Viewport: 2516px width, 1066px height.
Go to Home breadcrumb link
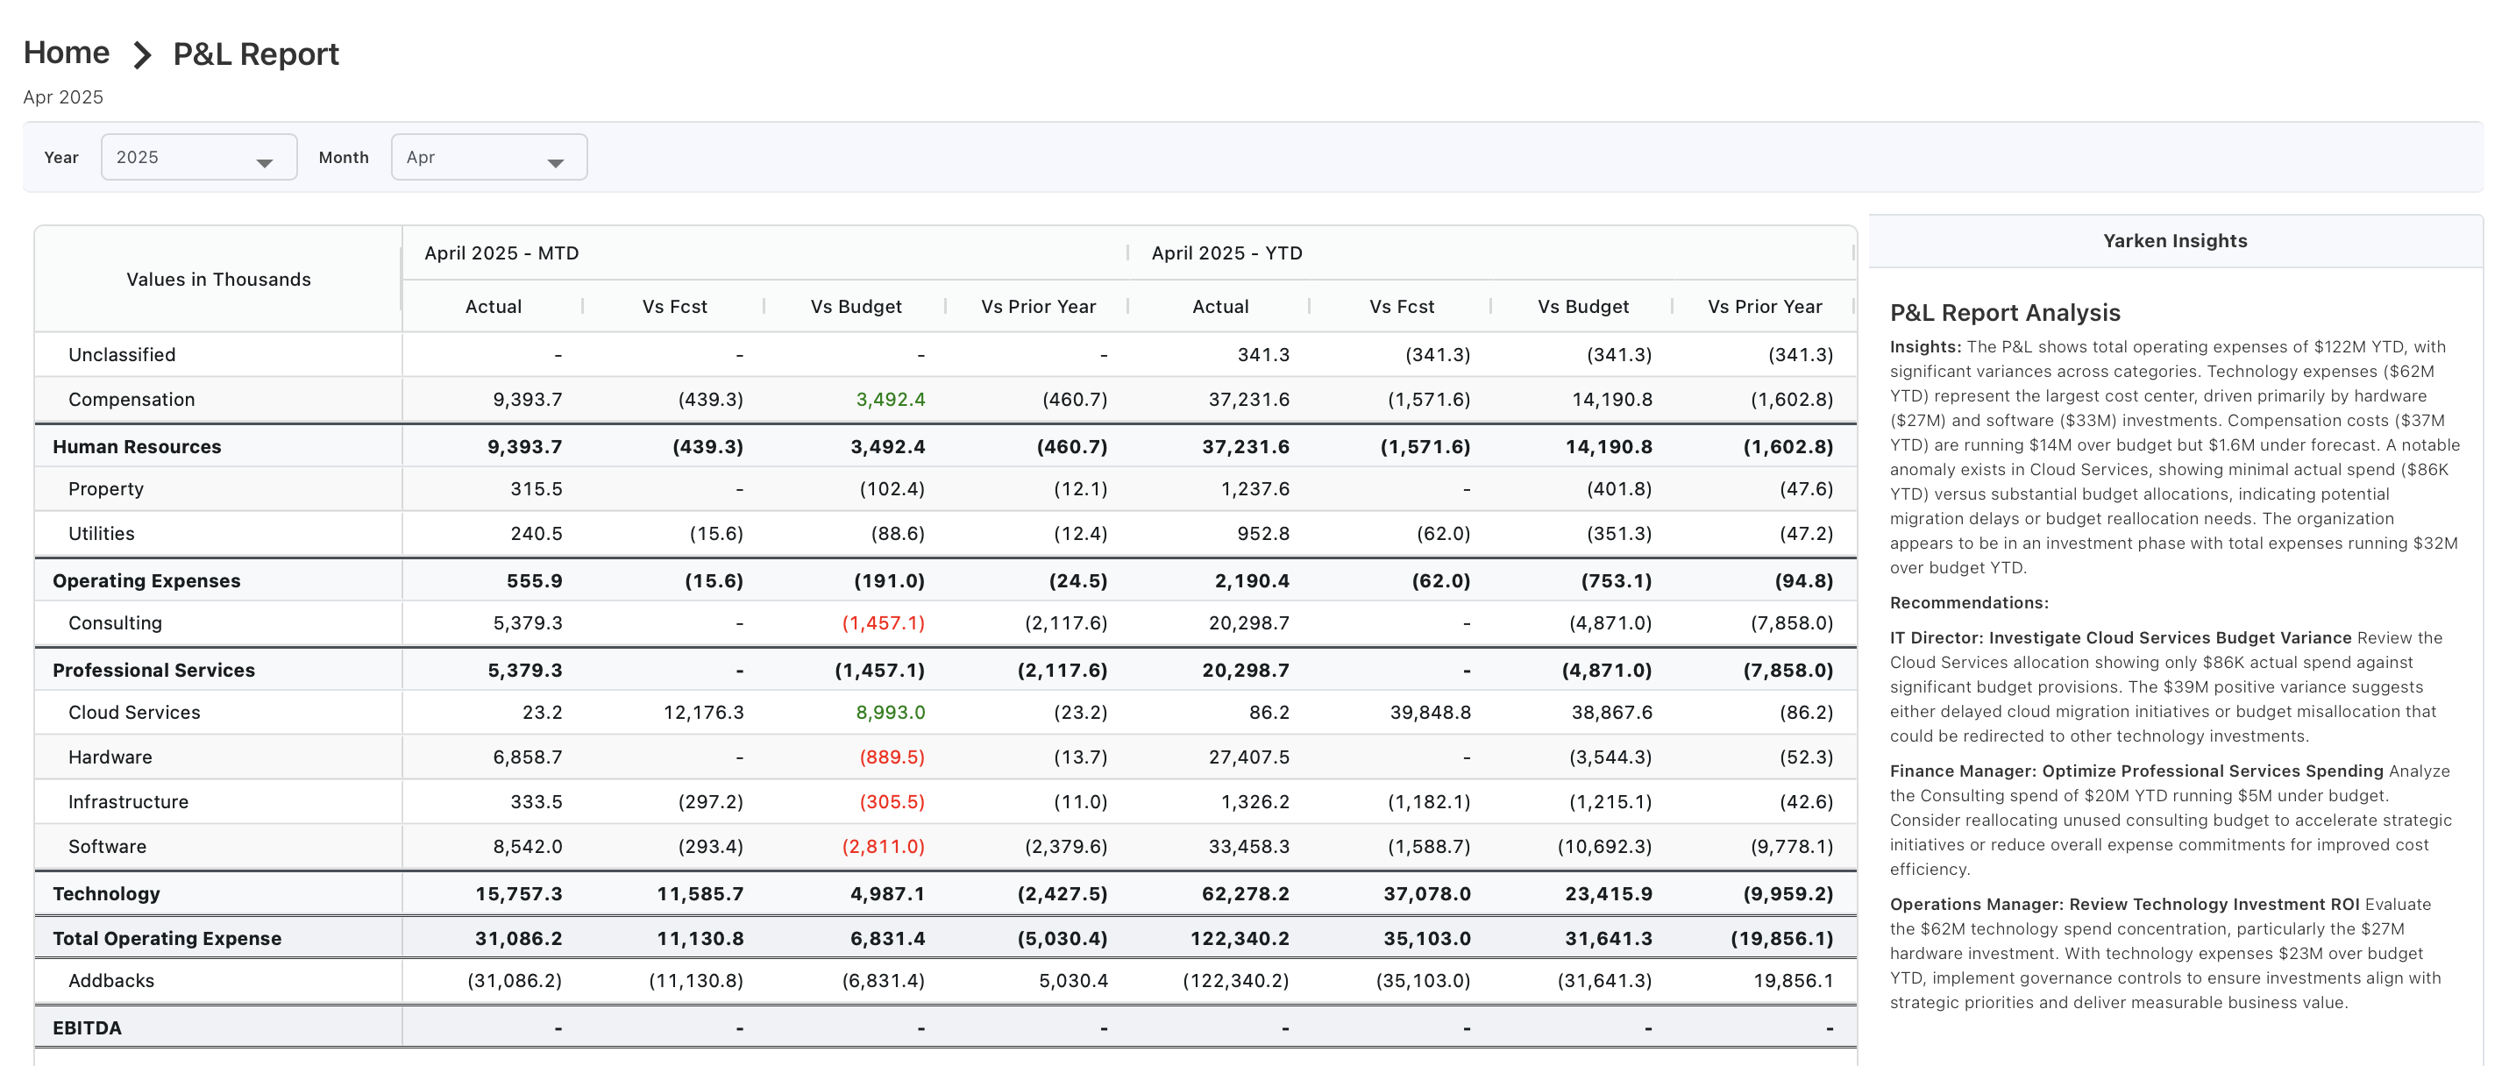[67, 53]
